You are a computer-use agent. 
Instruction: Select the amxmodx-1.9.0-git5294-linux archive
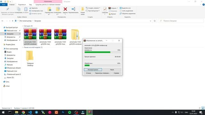[60, 37]
